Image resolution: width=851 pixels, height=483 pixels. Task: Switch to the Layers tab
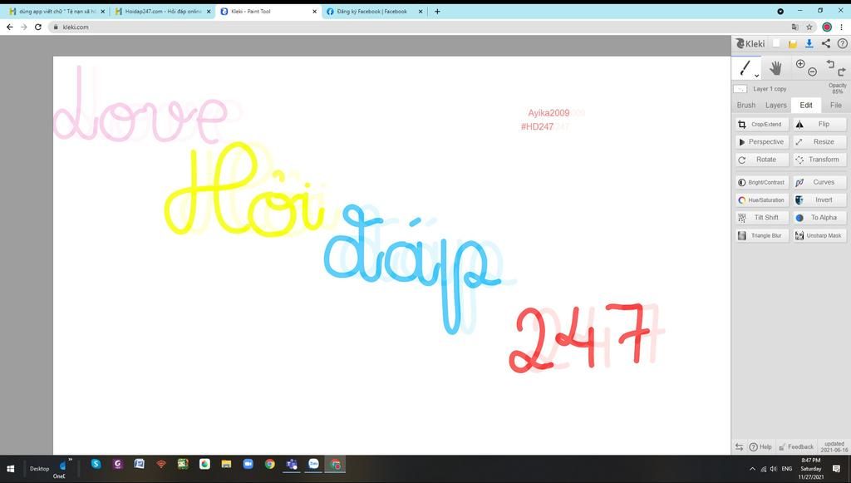(775, 106)
